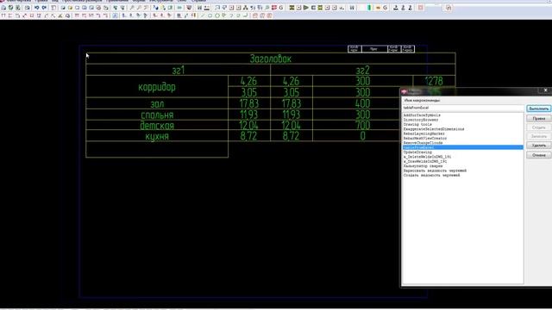Select the draw circle tool icon
552x310 pixels.
[217, 15]
